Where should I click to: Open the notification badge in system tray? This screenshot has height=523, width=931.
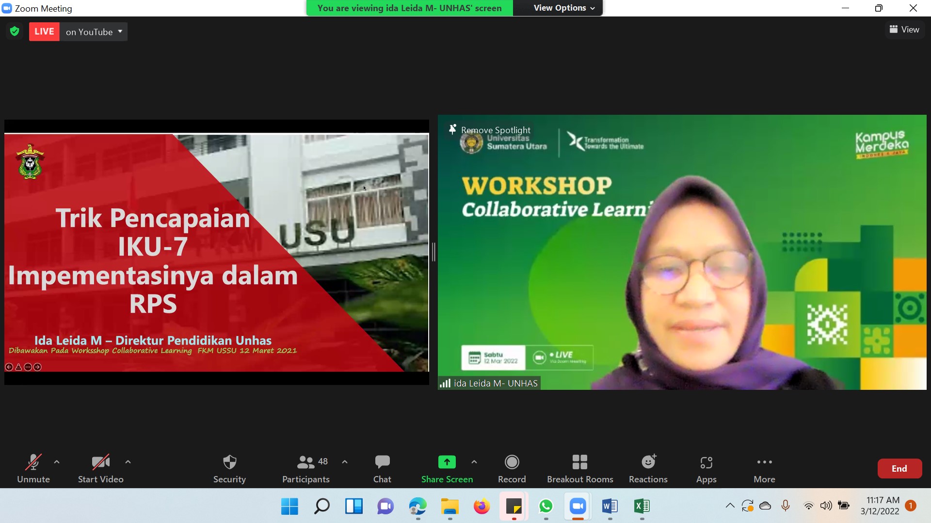coord(911,506)
